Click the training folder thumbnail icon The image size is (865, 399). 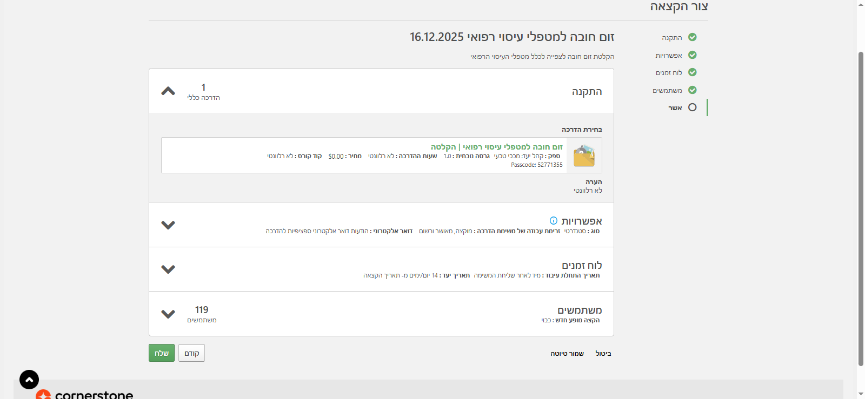click(x=584, y=155)
